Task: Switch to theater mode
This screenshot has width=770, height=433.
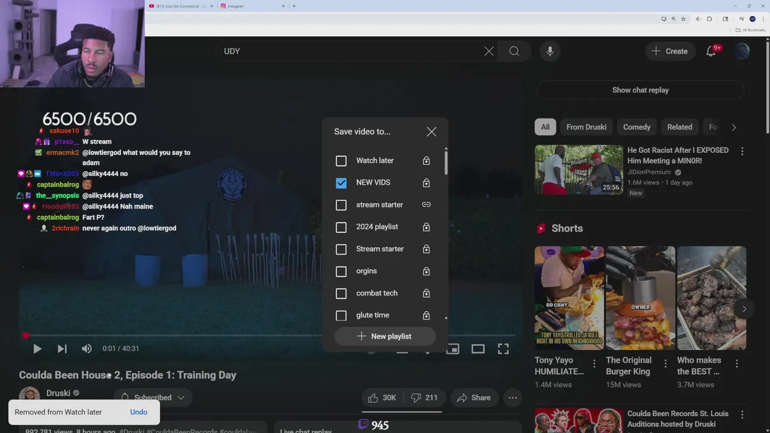Action: pyautogui.click(x=478, y=349)
